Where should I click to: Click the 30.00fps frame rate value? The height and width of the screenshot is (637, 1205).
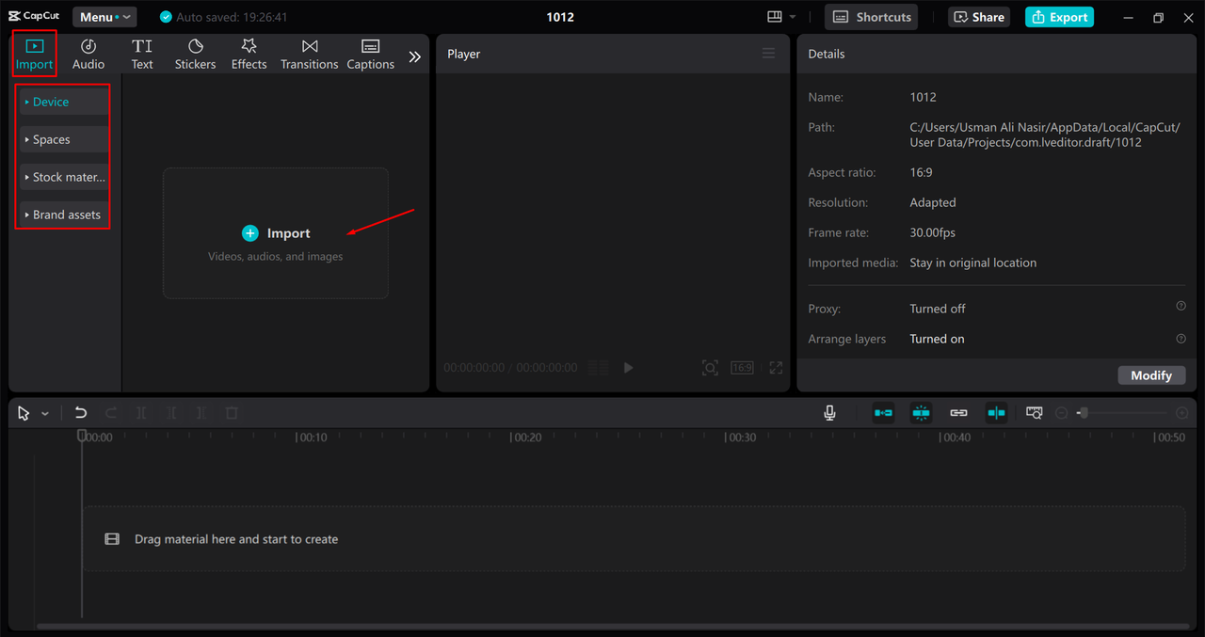932,232
